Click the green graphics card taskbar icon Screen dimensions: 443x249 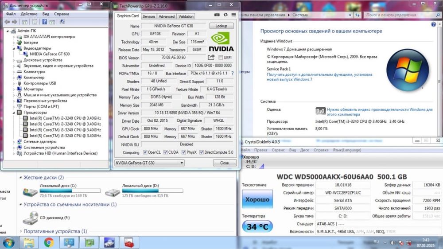[x=89, y=242]
